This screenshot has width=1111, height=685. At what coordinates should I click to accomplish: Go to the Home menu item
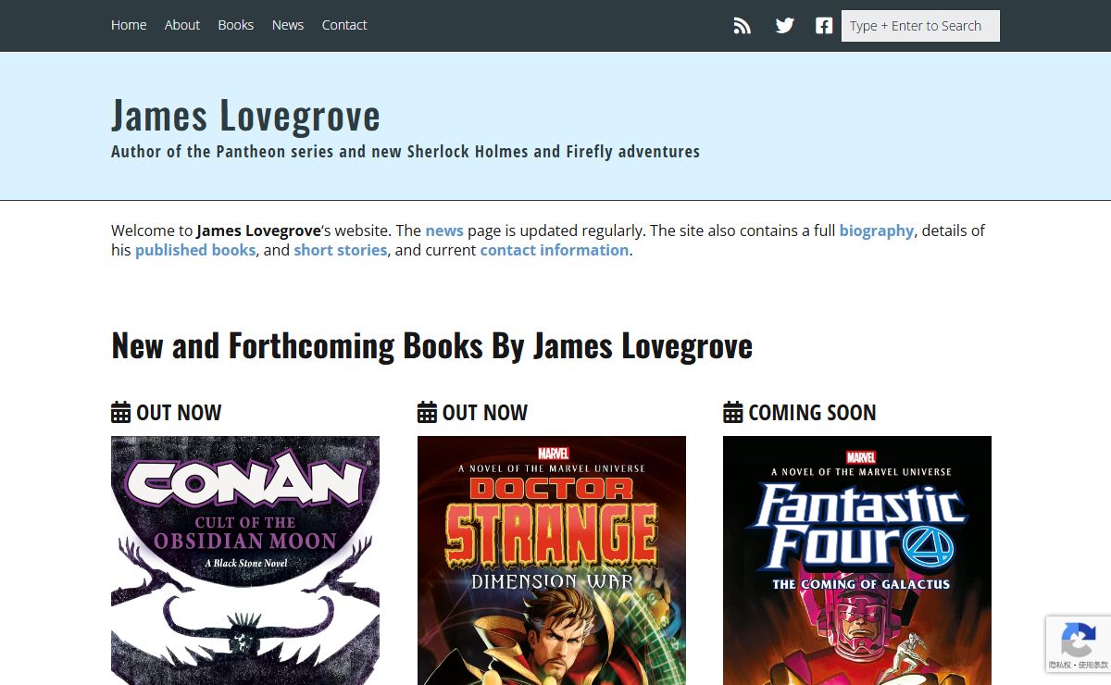pos(129,25)
